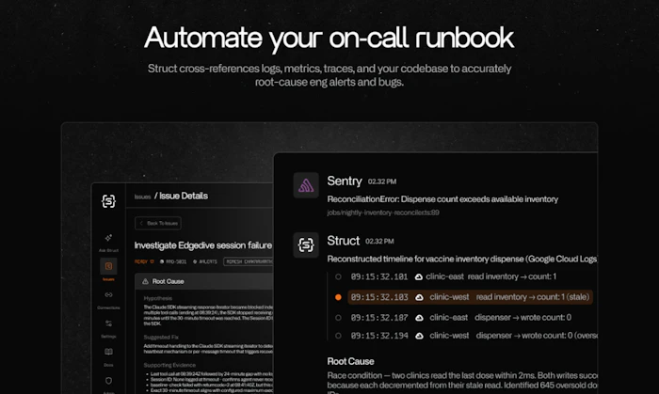The image size is (659, 394).
Task: Click the highlighted clinic-west stale read row
Action: pyautogui.click(x=470, y=297)
